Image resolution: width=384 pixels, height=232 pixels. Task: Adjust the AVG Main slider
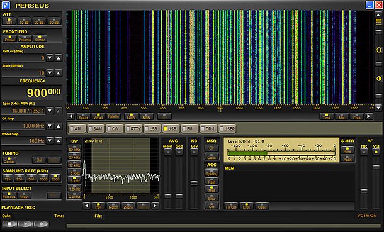167,196
